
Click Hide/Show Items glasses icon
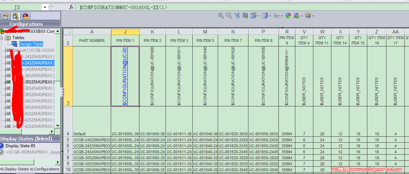click(276, 16)
